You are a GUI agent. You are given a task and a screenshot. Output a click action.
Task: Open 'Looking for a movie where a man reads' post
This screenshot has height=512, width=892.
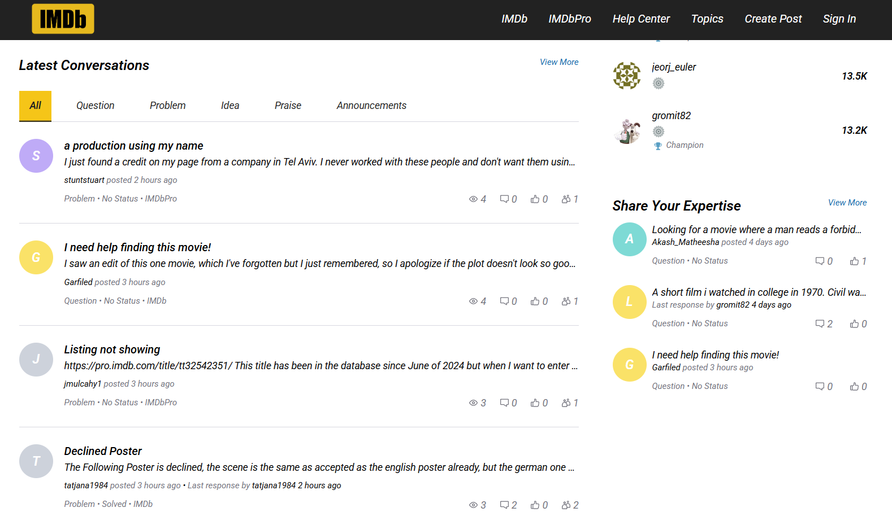pos(756,230)
